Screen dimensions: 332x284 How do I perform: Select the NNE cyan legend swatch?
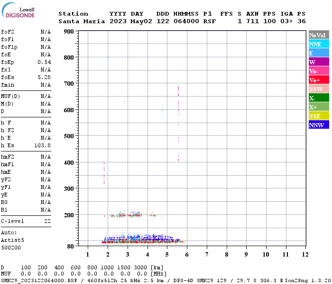point(319,44)
